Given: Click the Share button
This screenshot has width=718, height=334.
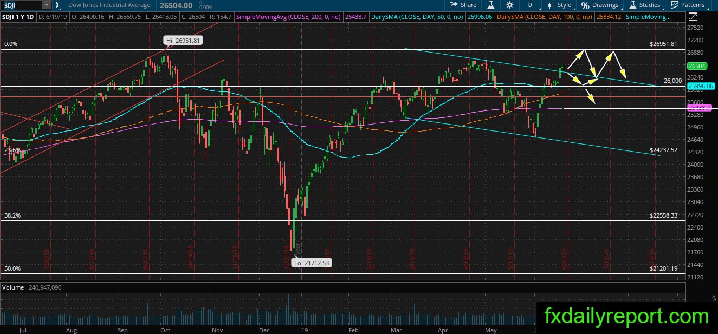Looking at the screenshot, I should click(463, 5).
